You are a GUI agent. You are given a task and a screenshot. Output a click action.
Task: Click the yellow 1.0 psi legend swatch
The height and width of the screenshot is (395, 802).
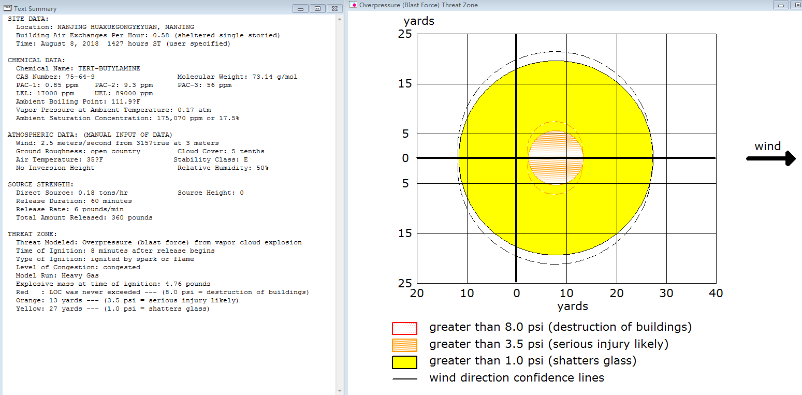404,362
